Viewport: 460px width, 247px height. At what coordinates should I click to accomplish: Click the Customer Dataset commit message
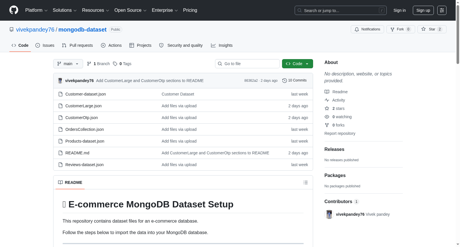[178, 94]
